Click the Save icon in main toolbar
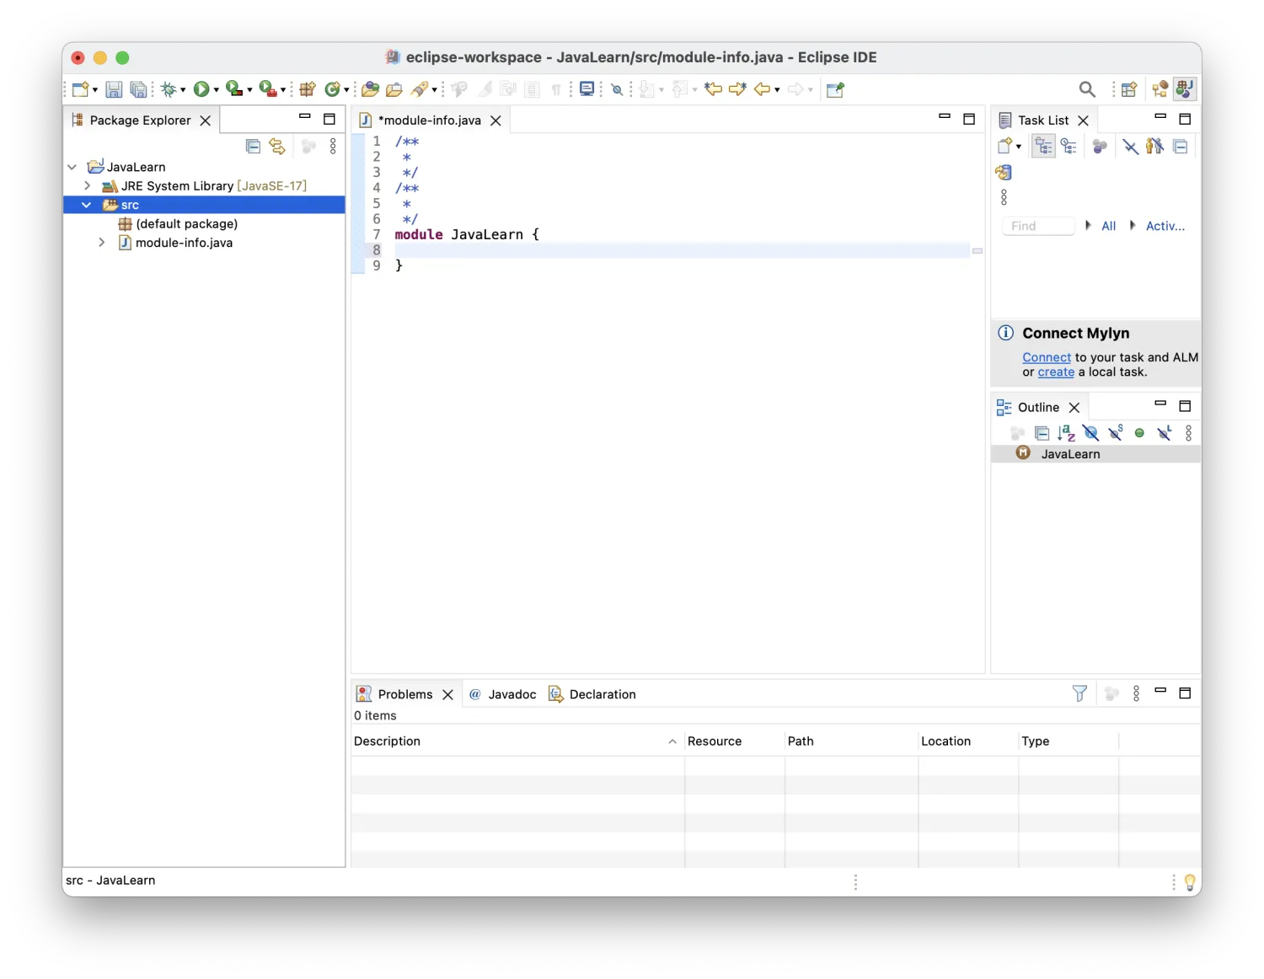1264x979 pixels. click(114, 89)
